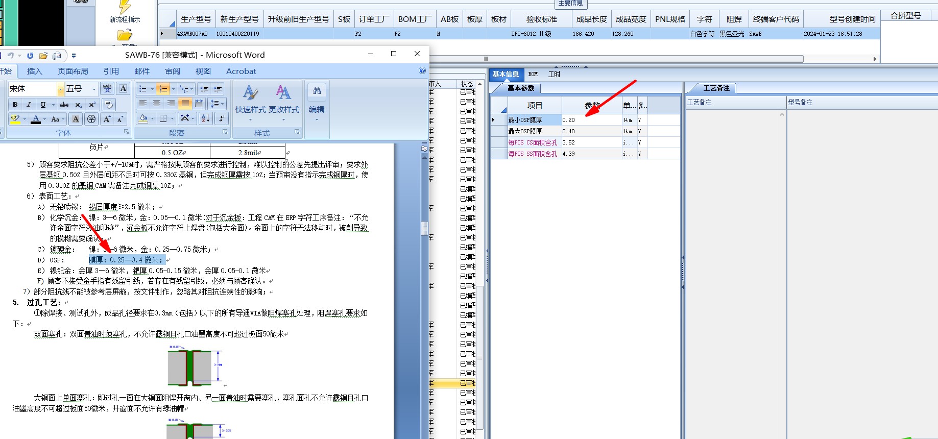
Task: Click the Distributed alignment icon
Action: pyautogui.click(x=200, y=104)
